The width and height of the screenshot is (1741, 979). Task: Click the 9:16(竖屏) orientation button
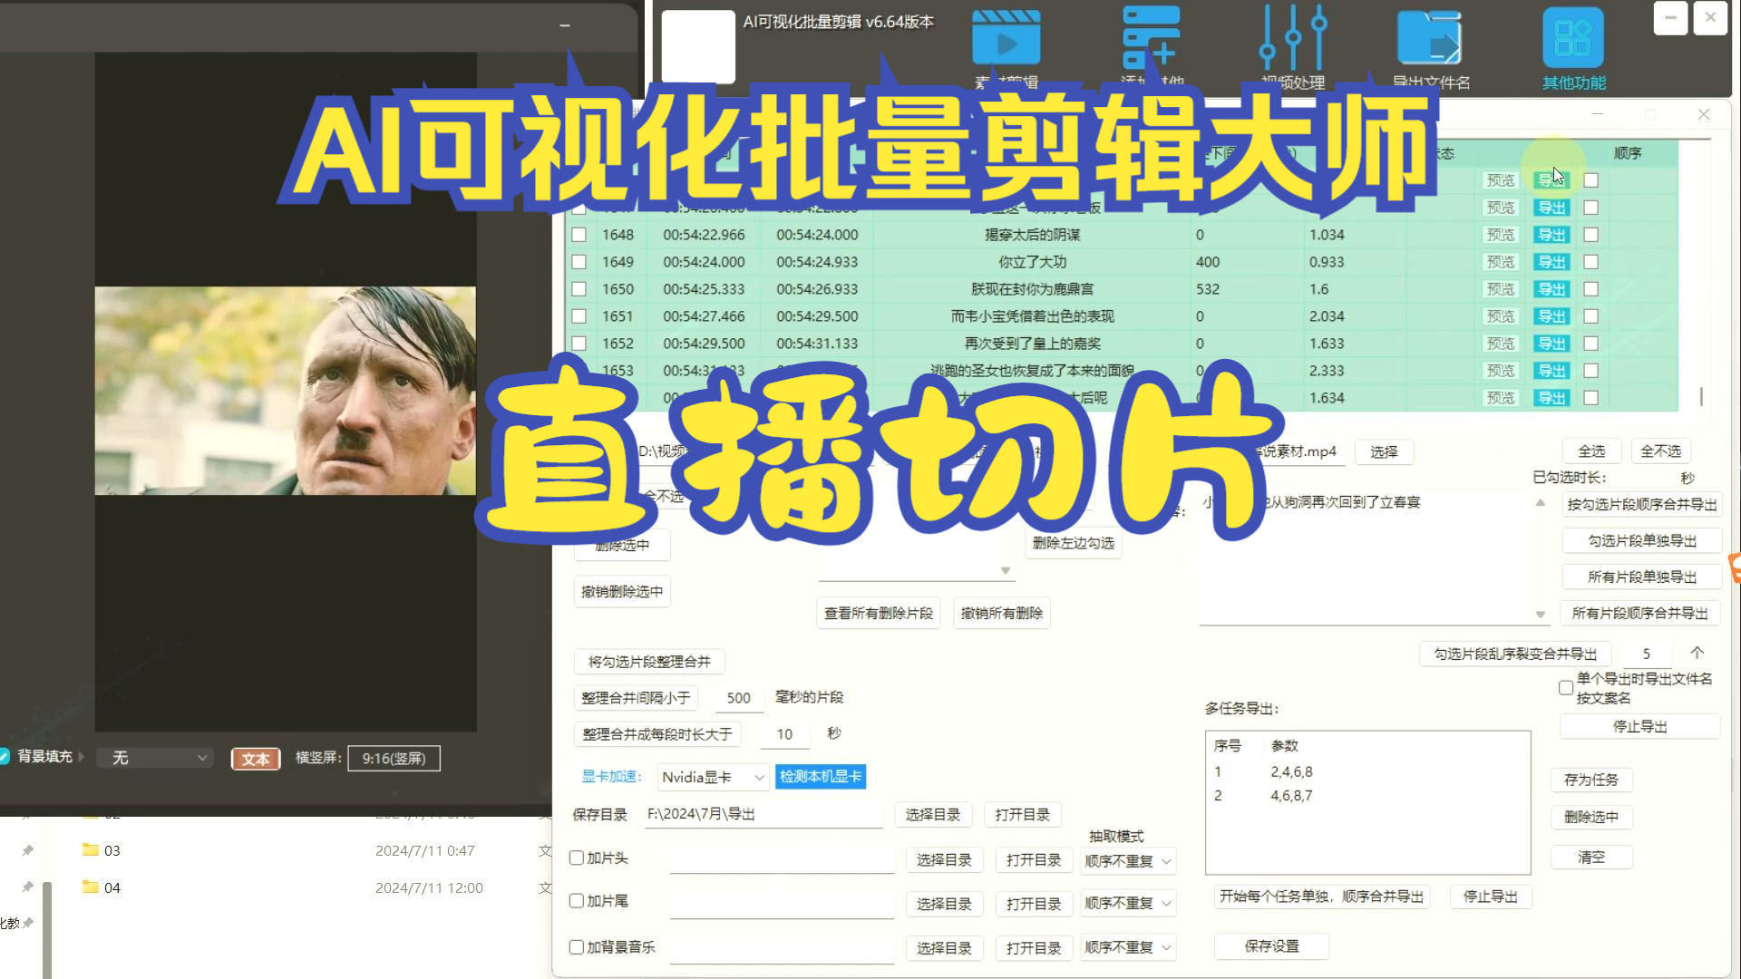394,758
